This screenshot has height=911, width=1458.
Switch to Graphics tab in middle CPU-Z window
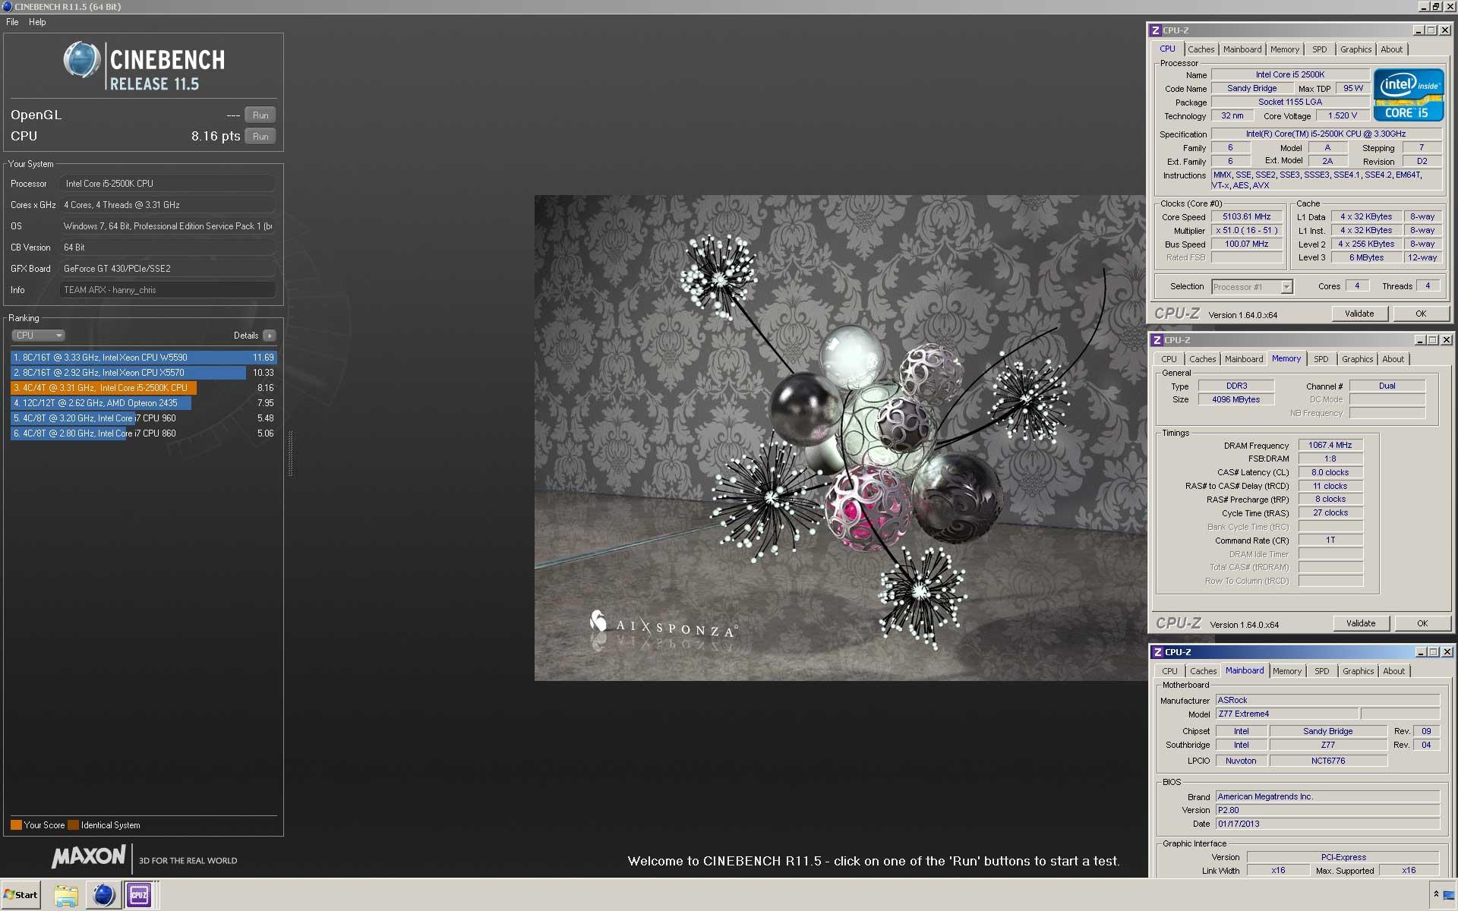[1357, 359]
